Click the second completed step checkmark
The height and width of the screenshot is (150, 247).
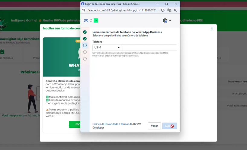point(85,39)
